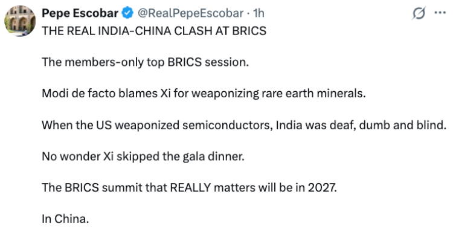Open the @RealPepeEscobar handle link
Screen dimensions: 453x229
coord(190,13)
